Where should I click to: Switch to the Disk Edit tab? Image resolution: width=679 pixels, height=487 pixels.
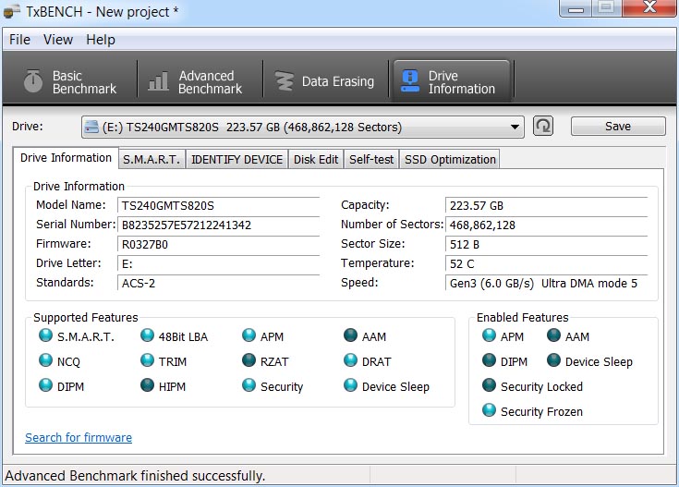click(x=316, y=160)
